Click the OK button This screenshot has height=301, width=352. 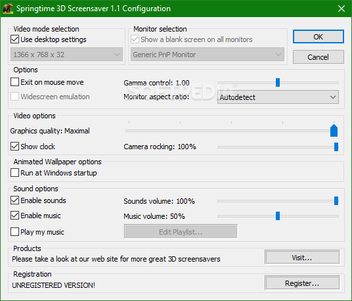coord(319,37)
